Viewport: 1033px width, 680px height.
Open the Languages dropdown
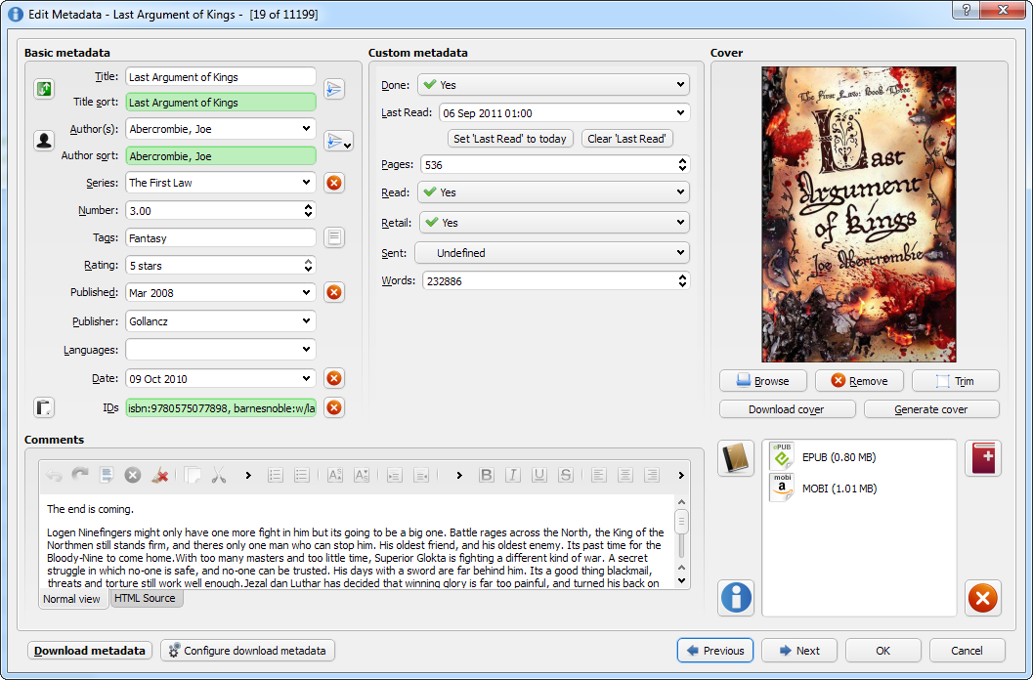tap(306, 349)
